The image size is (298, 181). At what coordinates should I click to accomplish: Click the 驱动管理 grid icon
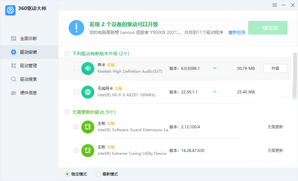coord(14,66)
